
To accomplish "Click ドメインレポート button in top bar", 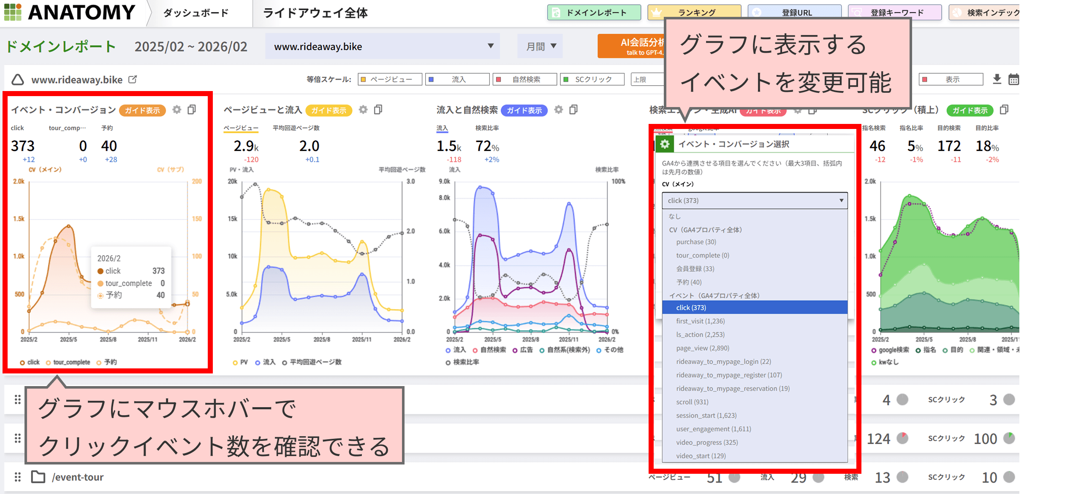I will (593, 13).
